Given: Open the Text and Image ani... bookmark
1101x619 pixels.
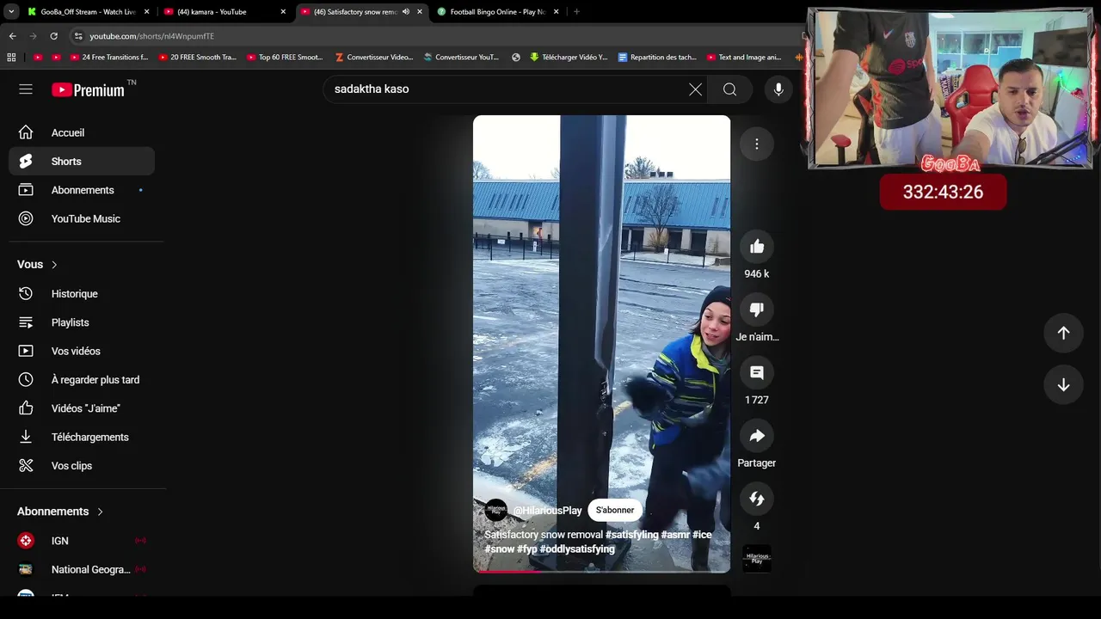Looking at the screenshot, I should [x=744, y=58].
